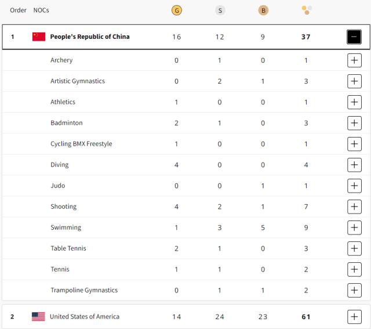Expand the Swimming medal details
The width and height of the screenshot is (371, 329).
(354, 227)
